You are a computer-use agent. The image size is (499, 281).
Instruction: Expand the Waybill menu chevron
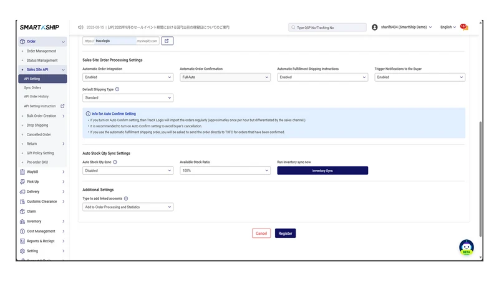(64, 172)
